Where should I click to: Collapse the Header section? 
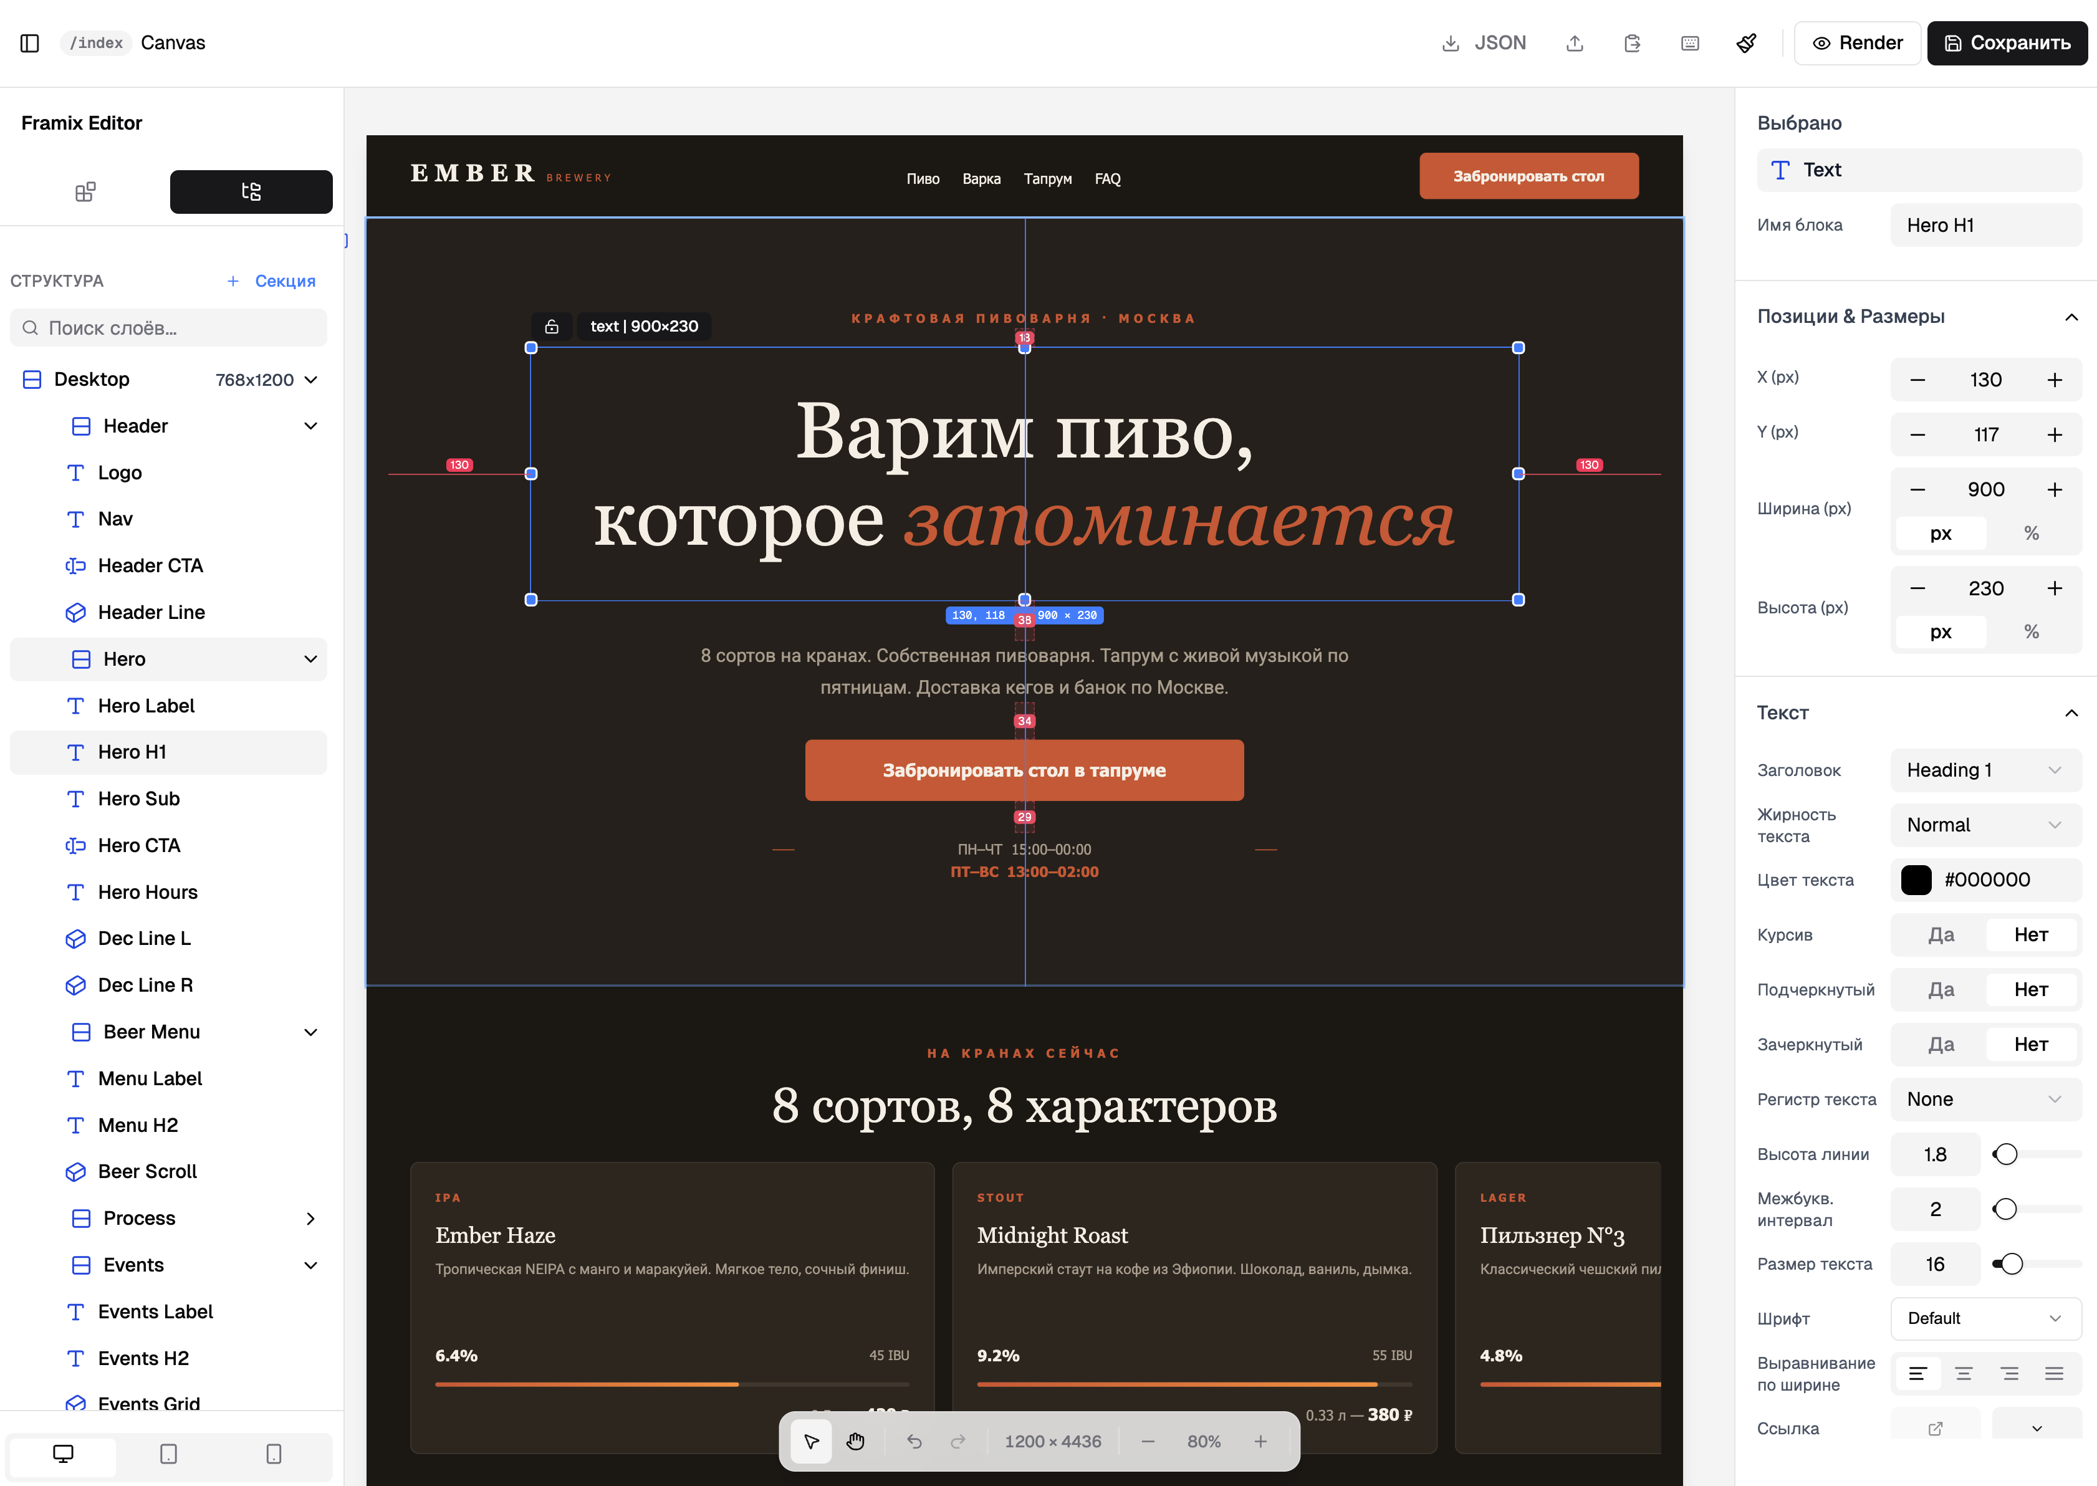point(311,426)
